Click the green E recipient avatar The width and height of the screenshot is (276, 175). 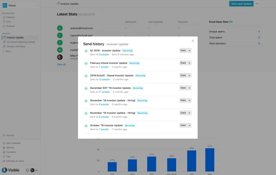60,43
